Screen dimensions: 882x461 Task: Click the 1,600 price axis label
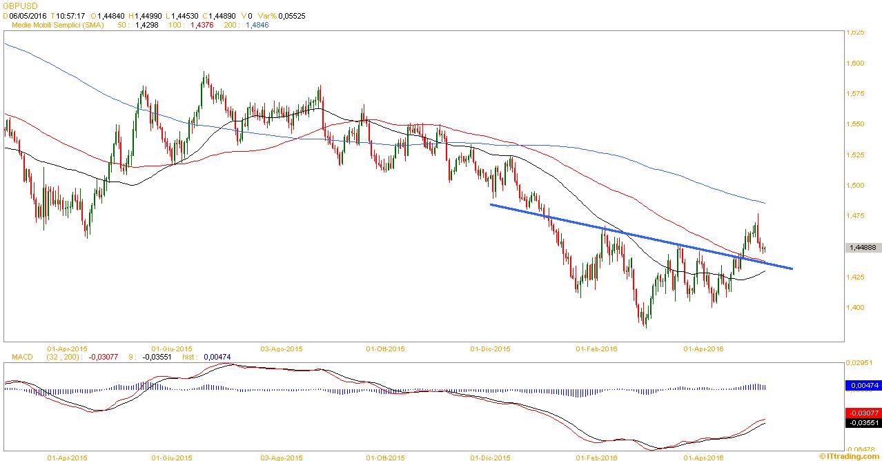tap(856, 63)
